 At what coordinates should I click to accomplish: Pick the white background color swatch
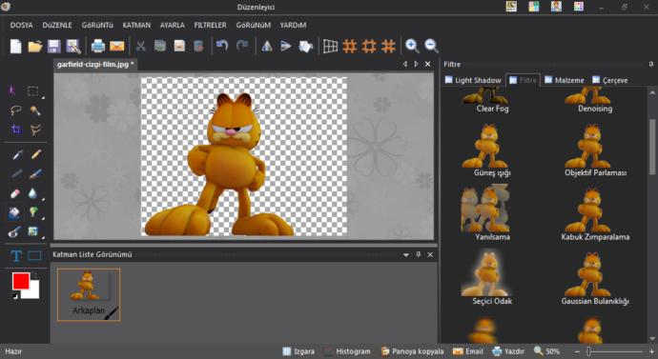coord(34,291)
